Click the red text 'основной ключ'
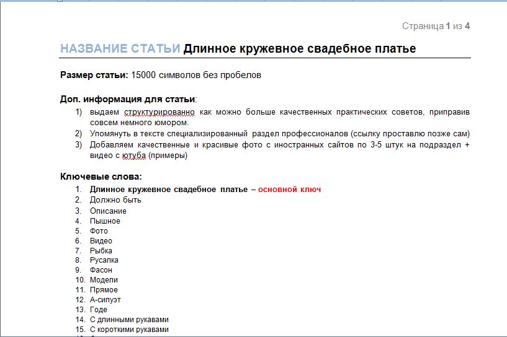The width and height of the screenshot is (507, 337). coord(289,190)
